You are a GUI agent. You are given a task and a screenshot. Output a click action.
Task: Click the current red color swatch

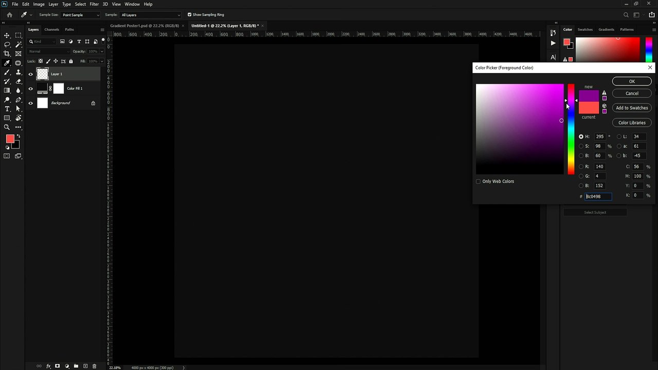[589, 108]
